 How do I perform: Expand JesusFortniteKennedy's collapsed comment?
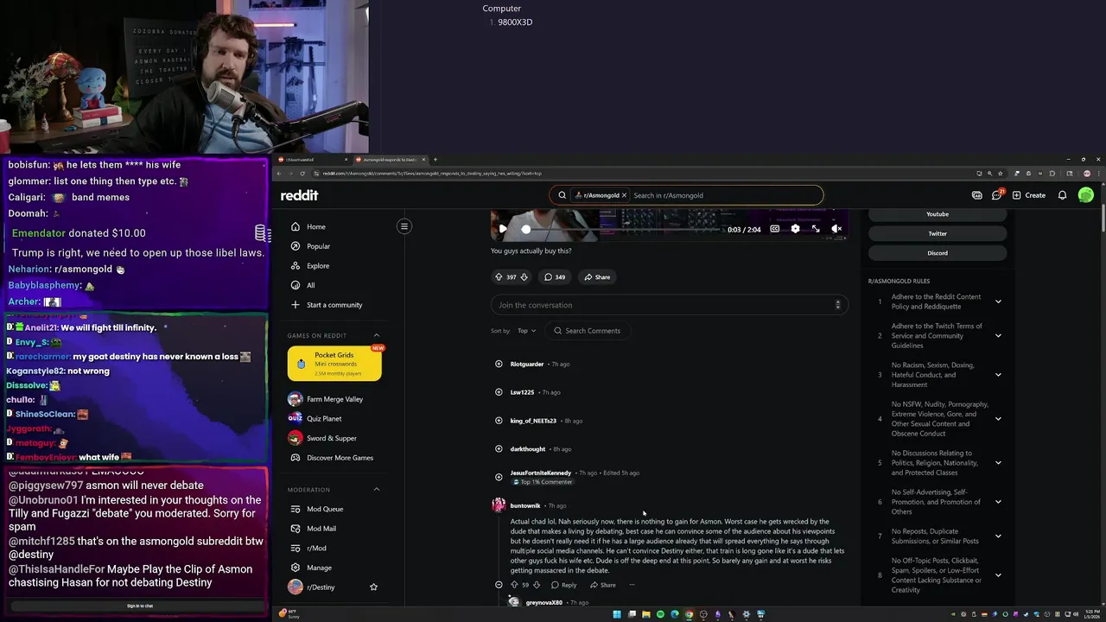499,477
